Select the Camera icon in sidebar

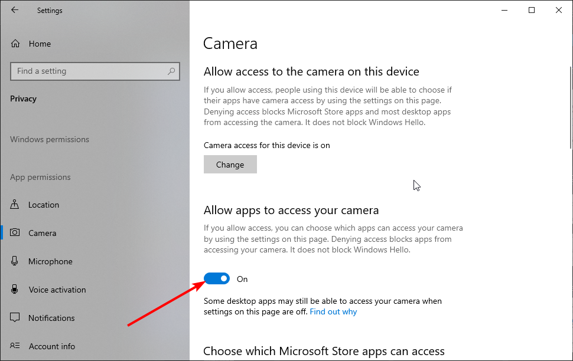pos(15,232)
